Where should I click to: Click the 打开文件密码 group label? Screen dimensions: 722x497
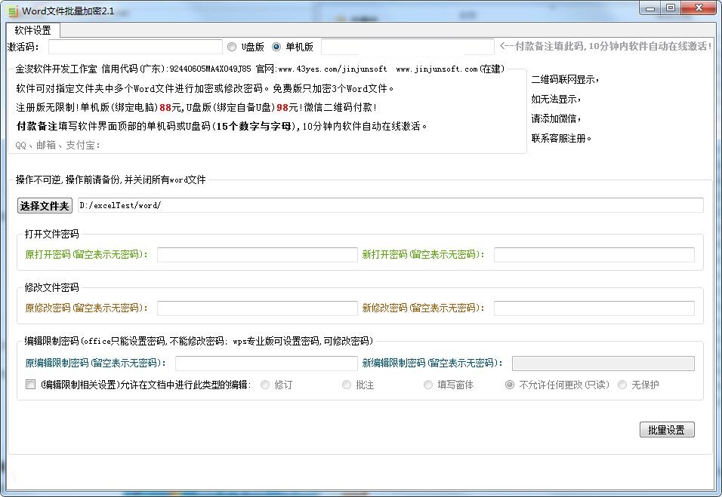tap(51, 234)
